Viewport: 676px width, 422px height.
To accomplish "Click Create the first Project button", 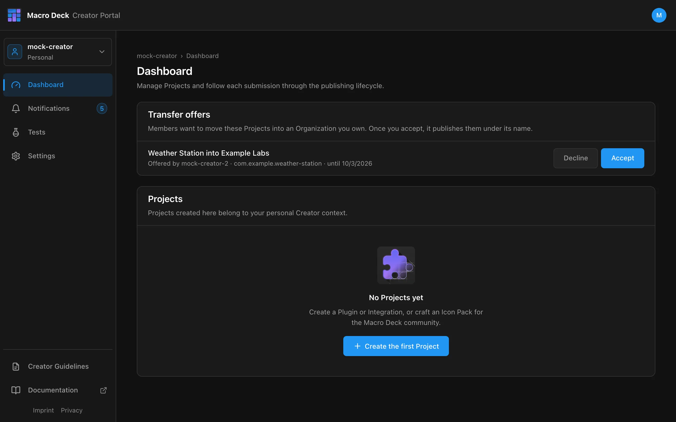I will pyautogui.click(x=396, y=346).
